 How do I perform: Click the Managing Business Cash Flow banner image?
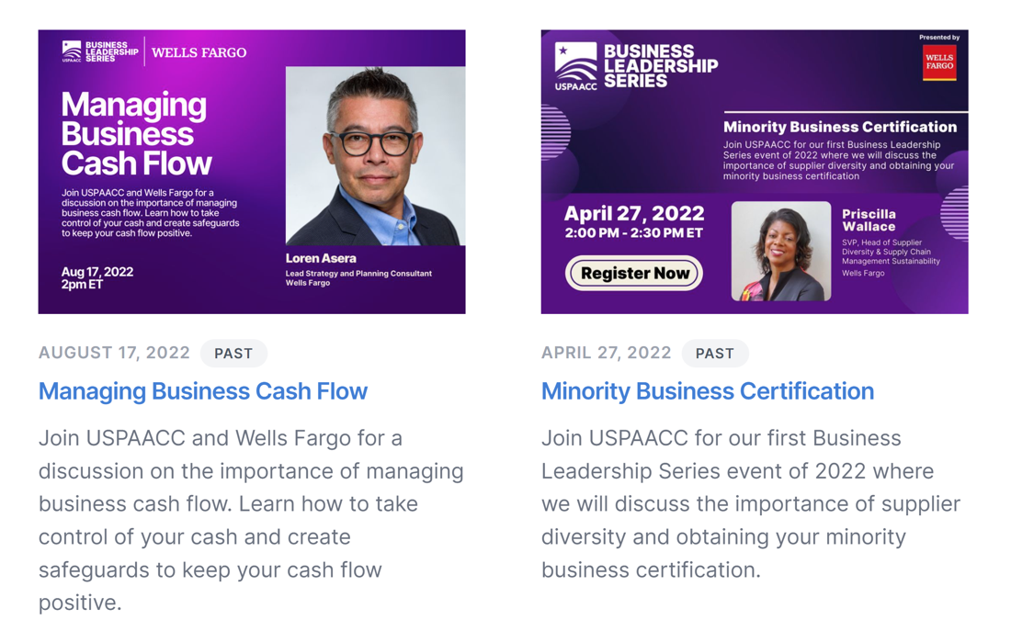tap(252, 172)
